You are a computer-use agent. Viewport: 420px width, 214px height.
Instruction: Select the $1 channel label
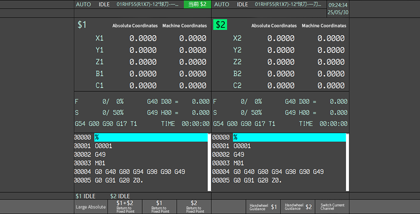point(82,25)
